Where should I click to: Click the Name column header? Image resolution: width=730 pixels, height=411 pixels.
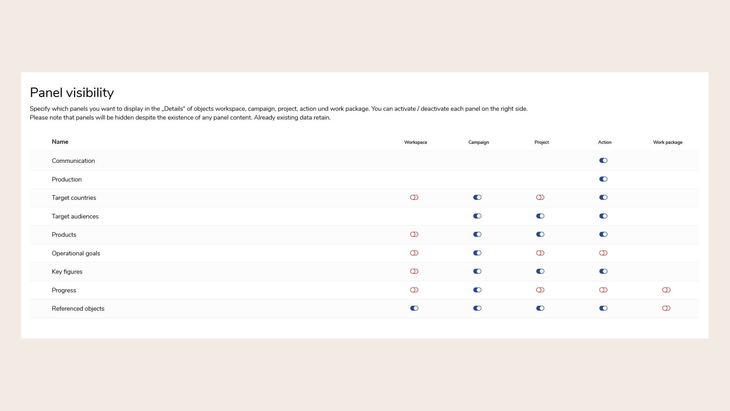pos(60,142)
